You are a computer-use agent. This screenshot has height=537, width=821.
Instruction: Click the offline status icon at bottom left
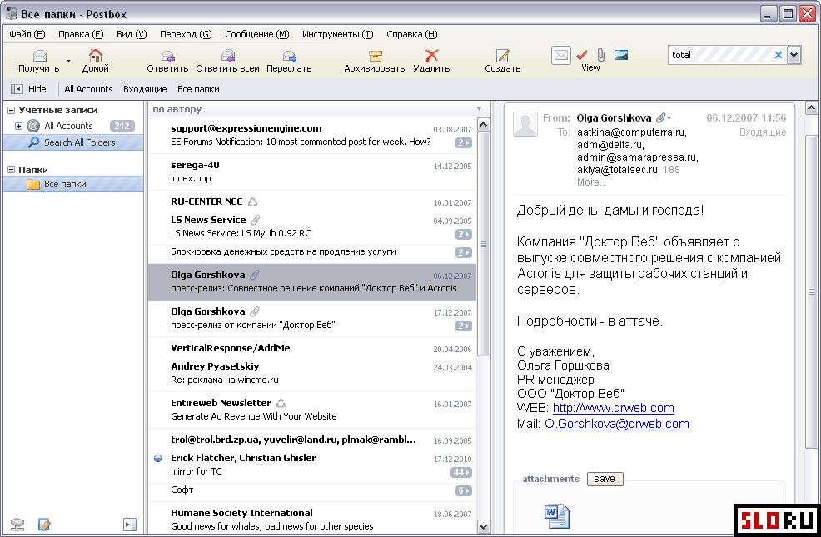point(17,524)
